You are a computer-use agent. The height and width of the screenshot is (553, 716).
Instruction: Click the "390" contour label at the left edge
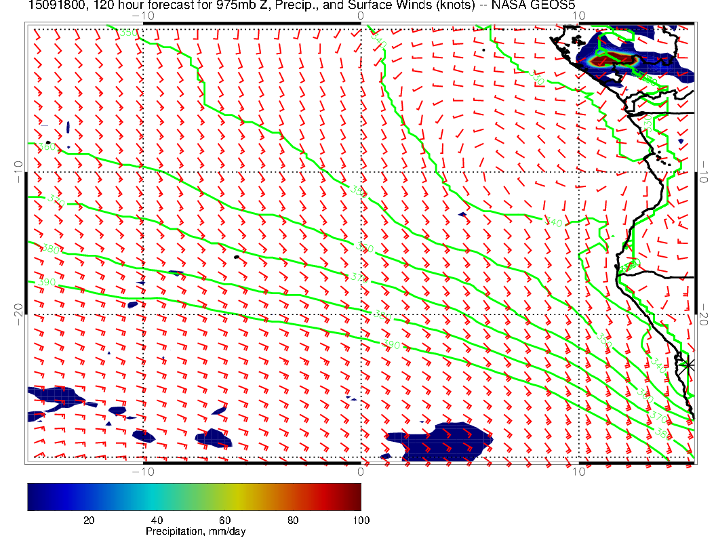(x=47, y=282)
